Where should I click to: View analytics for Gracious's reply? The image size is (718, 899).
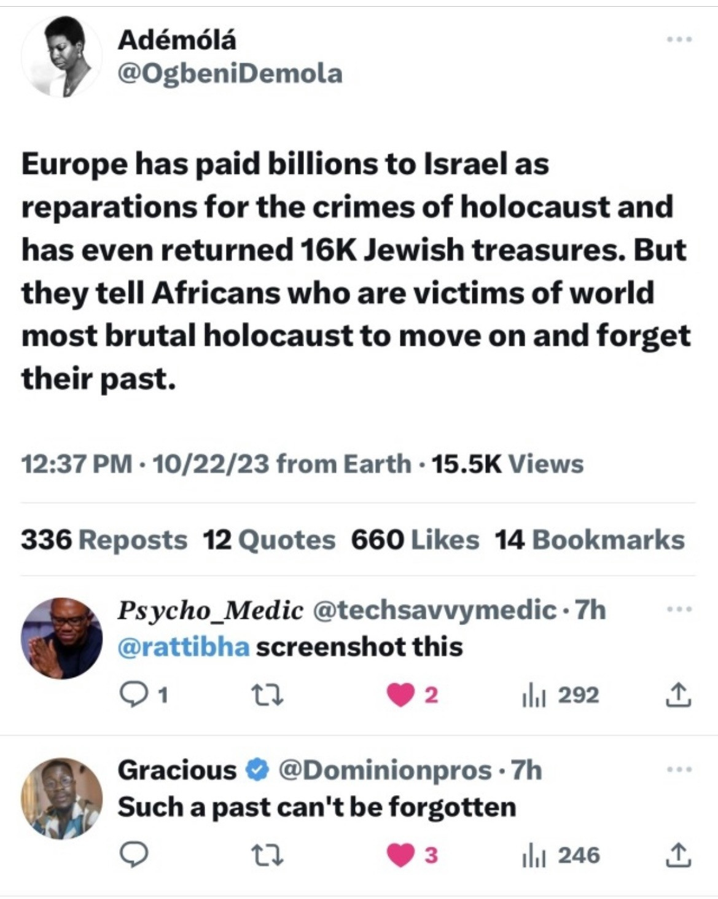point(529,855)
